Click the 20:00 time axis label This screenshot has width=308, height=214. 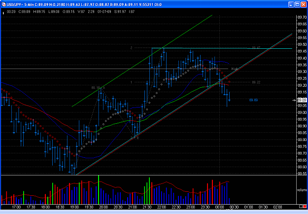tap(103, 207)
